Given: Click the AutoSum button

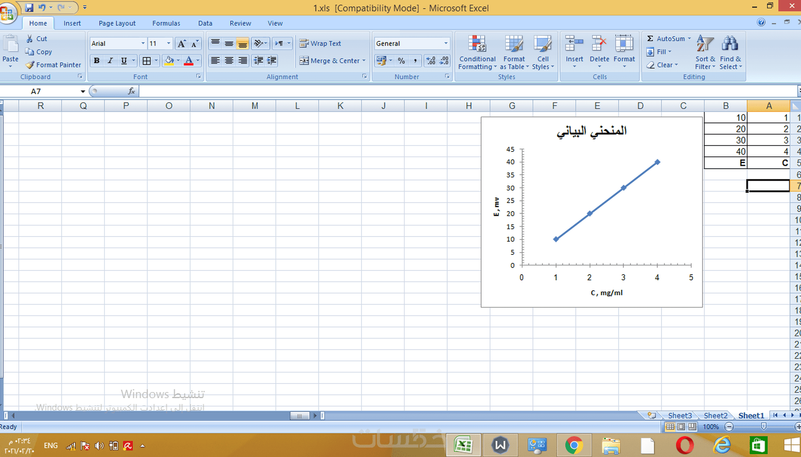Looking at the screenshot, I should 665,39.
